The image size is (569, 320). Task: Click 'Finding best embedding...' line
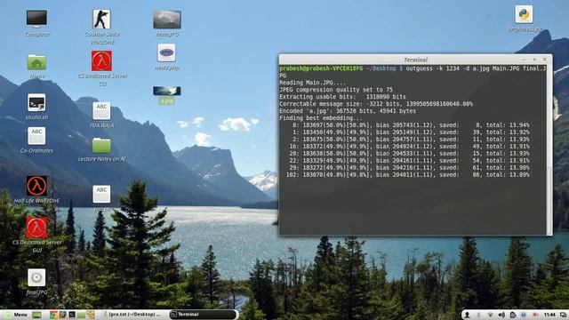(321, 118)
